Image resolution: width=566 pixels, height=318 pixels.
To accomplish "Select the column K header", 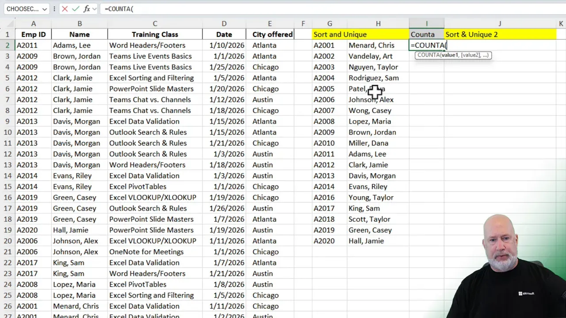I will pyautogui.click(x=561, y=23).
